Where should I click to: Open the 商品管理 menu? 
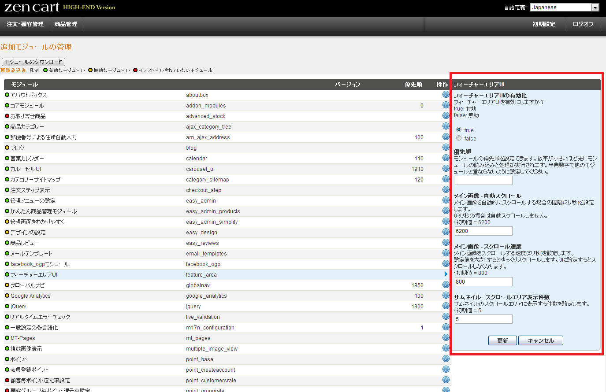66,24
